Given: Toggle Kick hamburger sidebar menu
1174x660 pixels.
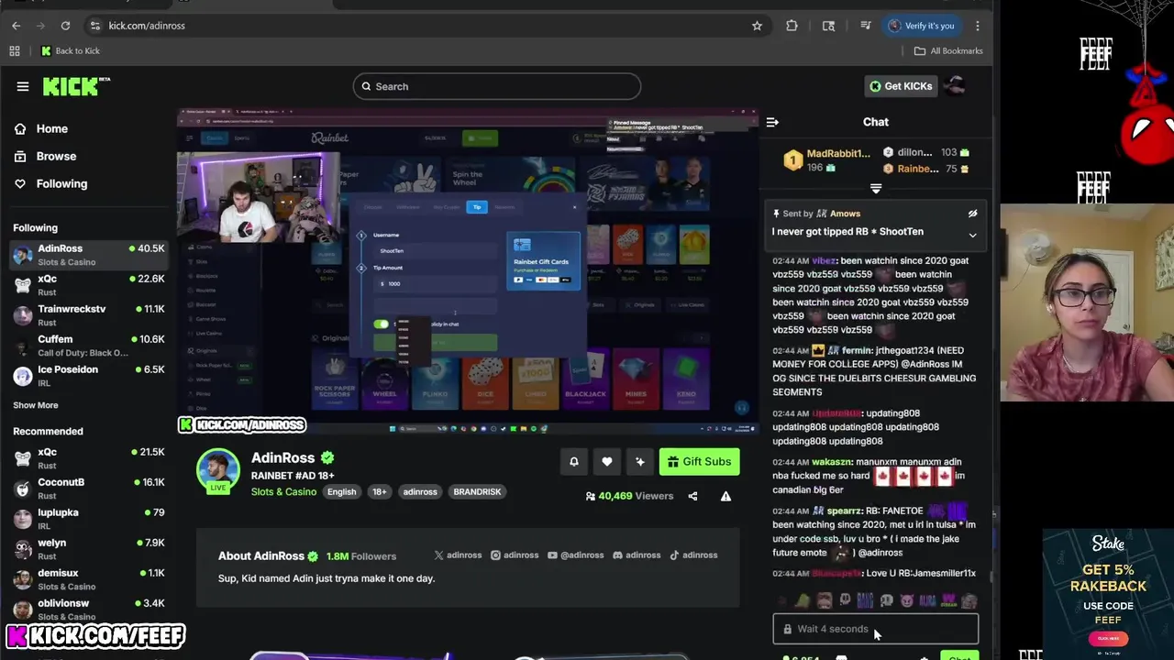Looking at the screenshot, I should click(23, 86).
